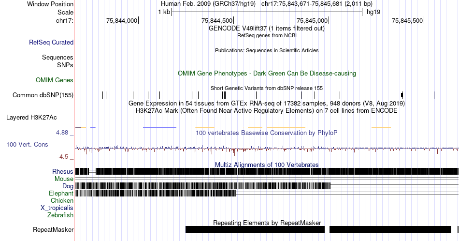The image size is (459, 241).
Task: Select the chr17: ruler label
Action: click(x=65, y=20)
